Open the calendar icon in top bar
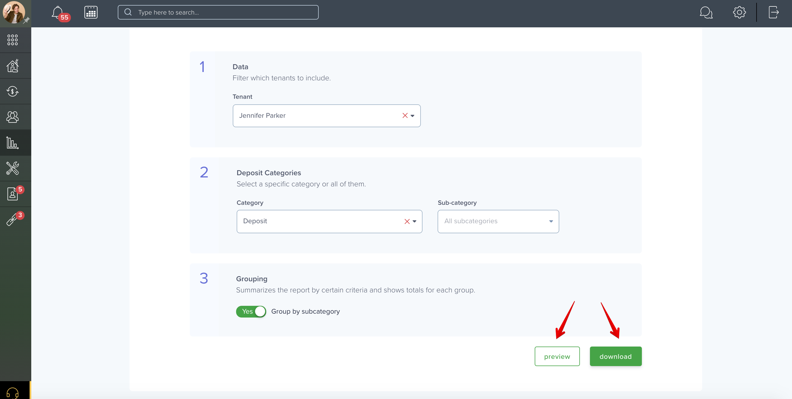Image resolution: width=792 pixels, height=399 pixels. [x=91, y=12]
